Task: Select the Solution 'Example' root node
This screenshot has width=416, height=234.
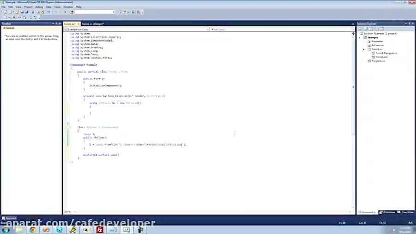Action: click(380, 34)
